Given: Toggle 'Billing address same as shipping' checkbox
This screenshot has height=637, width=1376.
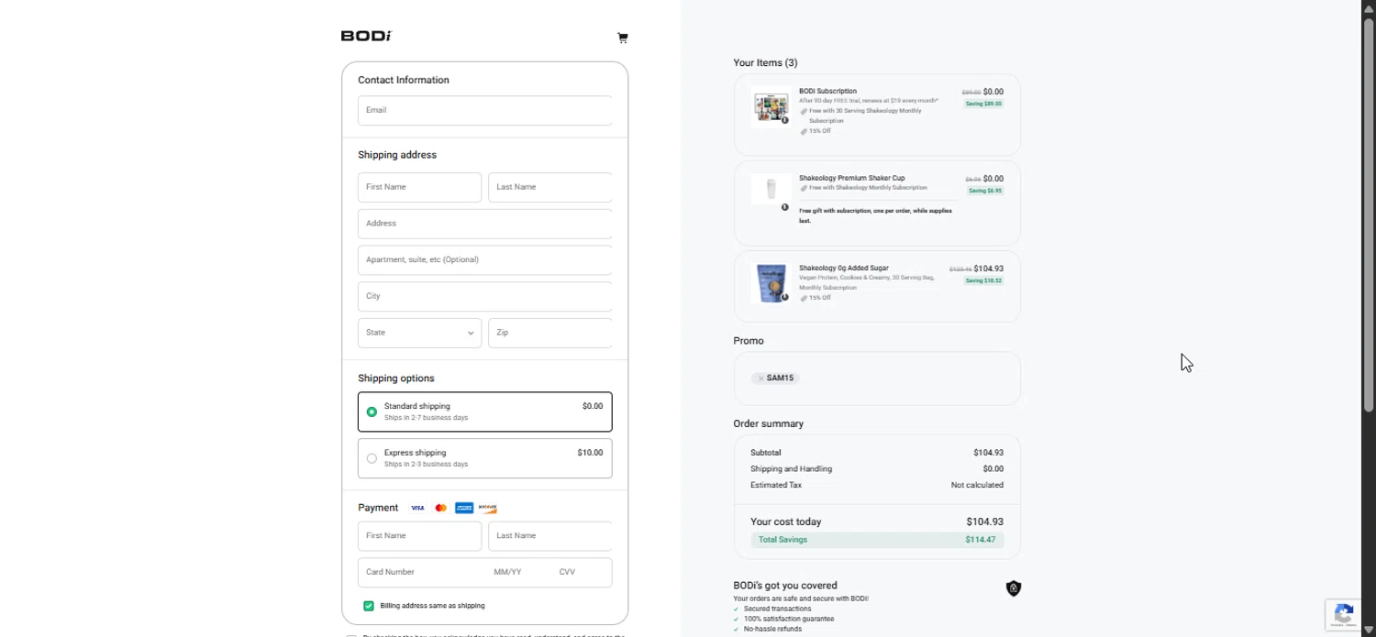Looking at the screenshot, I should tap(369, 606).
